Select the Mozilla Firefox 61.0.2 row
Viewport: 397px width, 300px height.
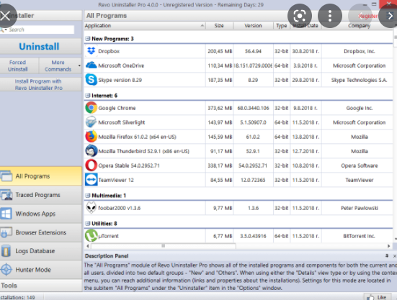click(238, 137)
